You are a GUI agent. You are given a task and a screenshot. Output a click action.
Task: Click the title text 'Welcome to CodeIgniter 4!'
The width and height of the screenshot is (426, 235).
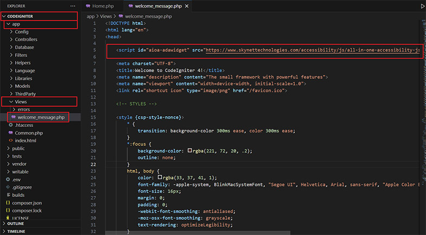click(168, 70)
